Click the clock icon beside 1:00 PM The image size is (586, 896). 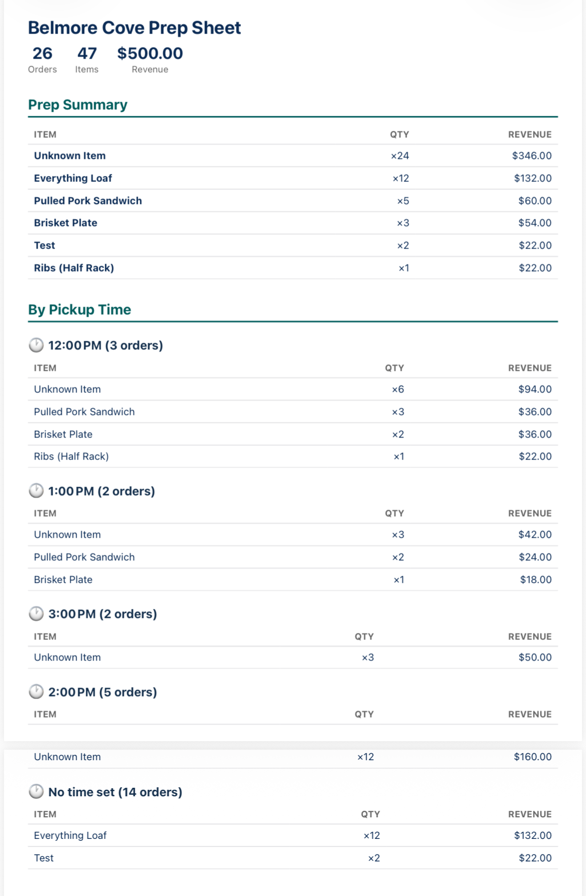(x=36, y=491)
